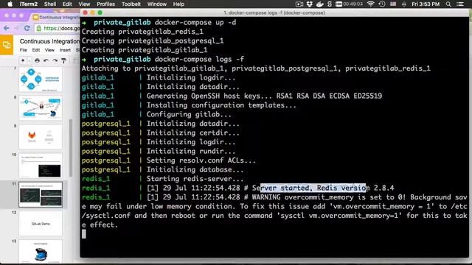Open the Window menu
Image resolution: width=472 pixels, height=265 pixels.
pos(157,4)
